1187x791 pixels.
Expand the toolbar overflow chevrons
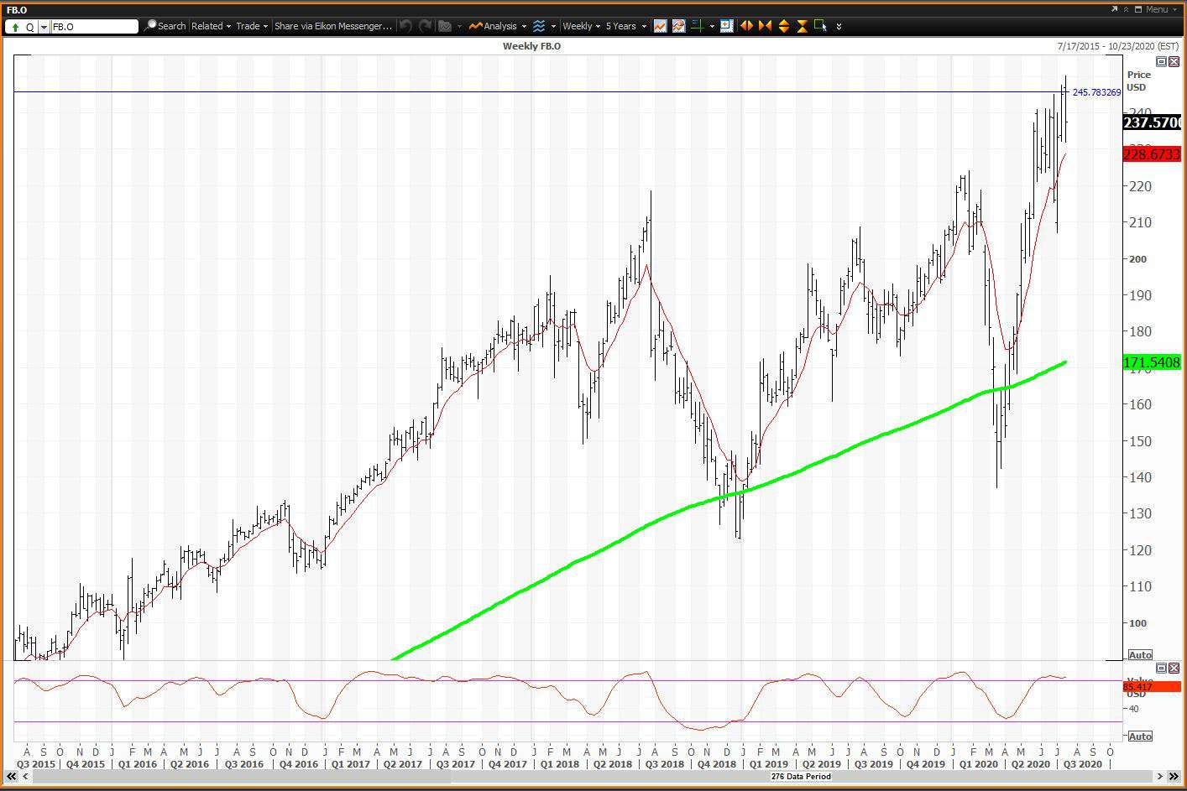point(839,27)
